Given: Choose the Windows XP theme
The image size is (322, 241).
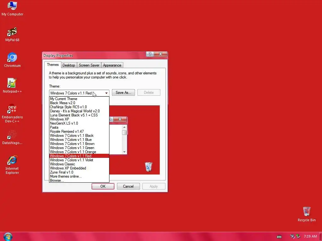Looking at the screenshot, I should pyautogui.click(x=79, y=119).
